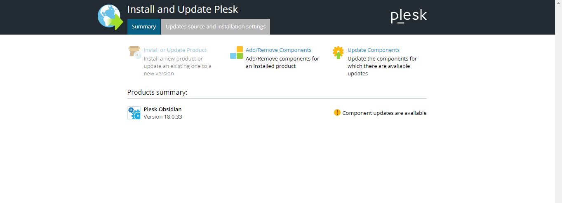Image resolution: width=562 pixels, height=203 pixels.
Task: Click the Plesk Obsidian product name
Action: pyautogui.click(x=162, y=109)
